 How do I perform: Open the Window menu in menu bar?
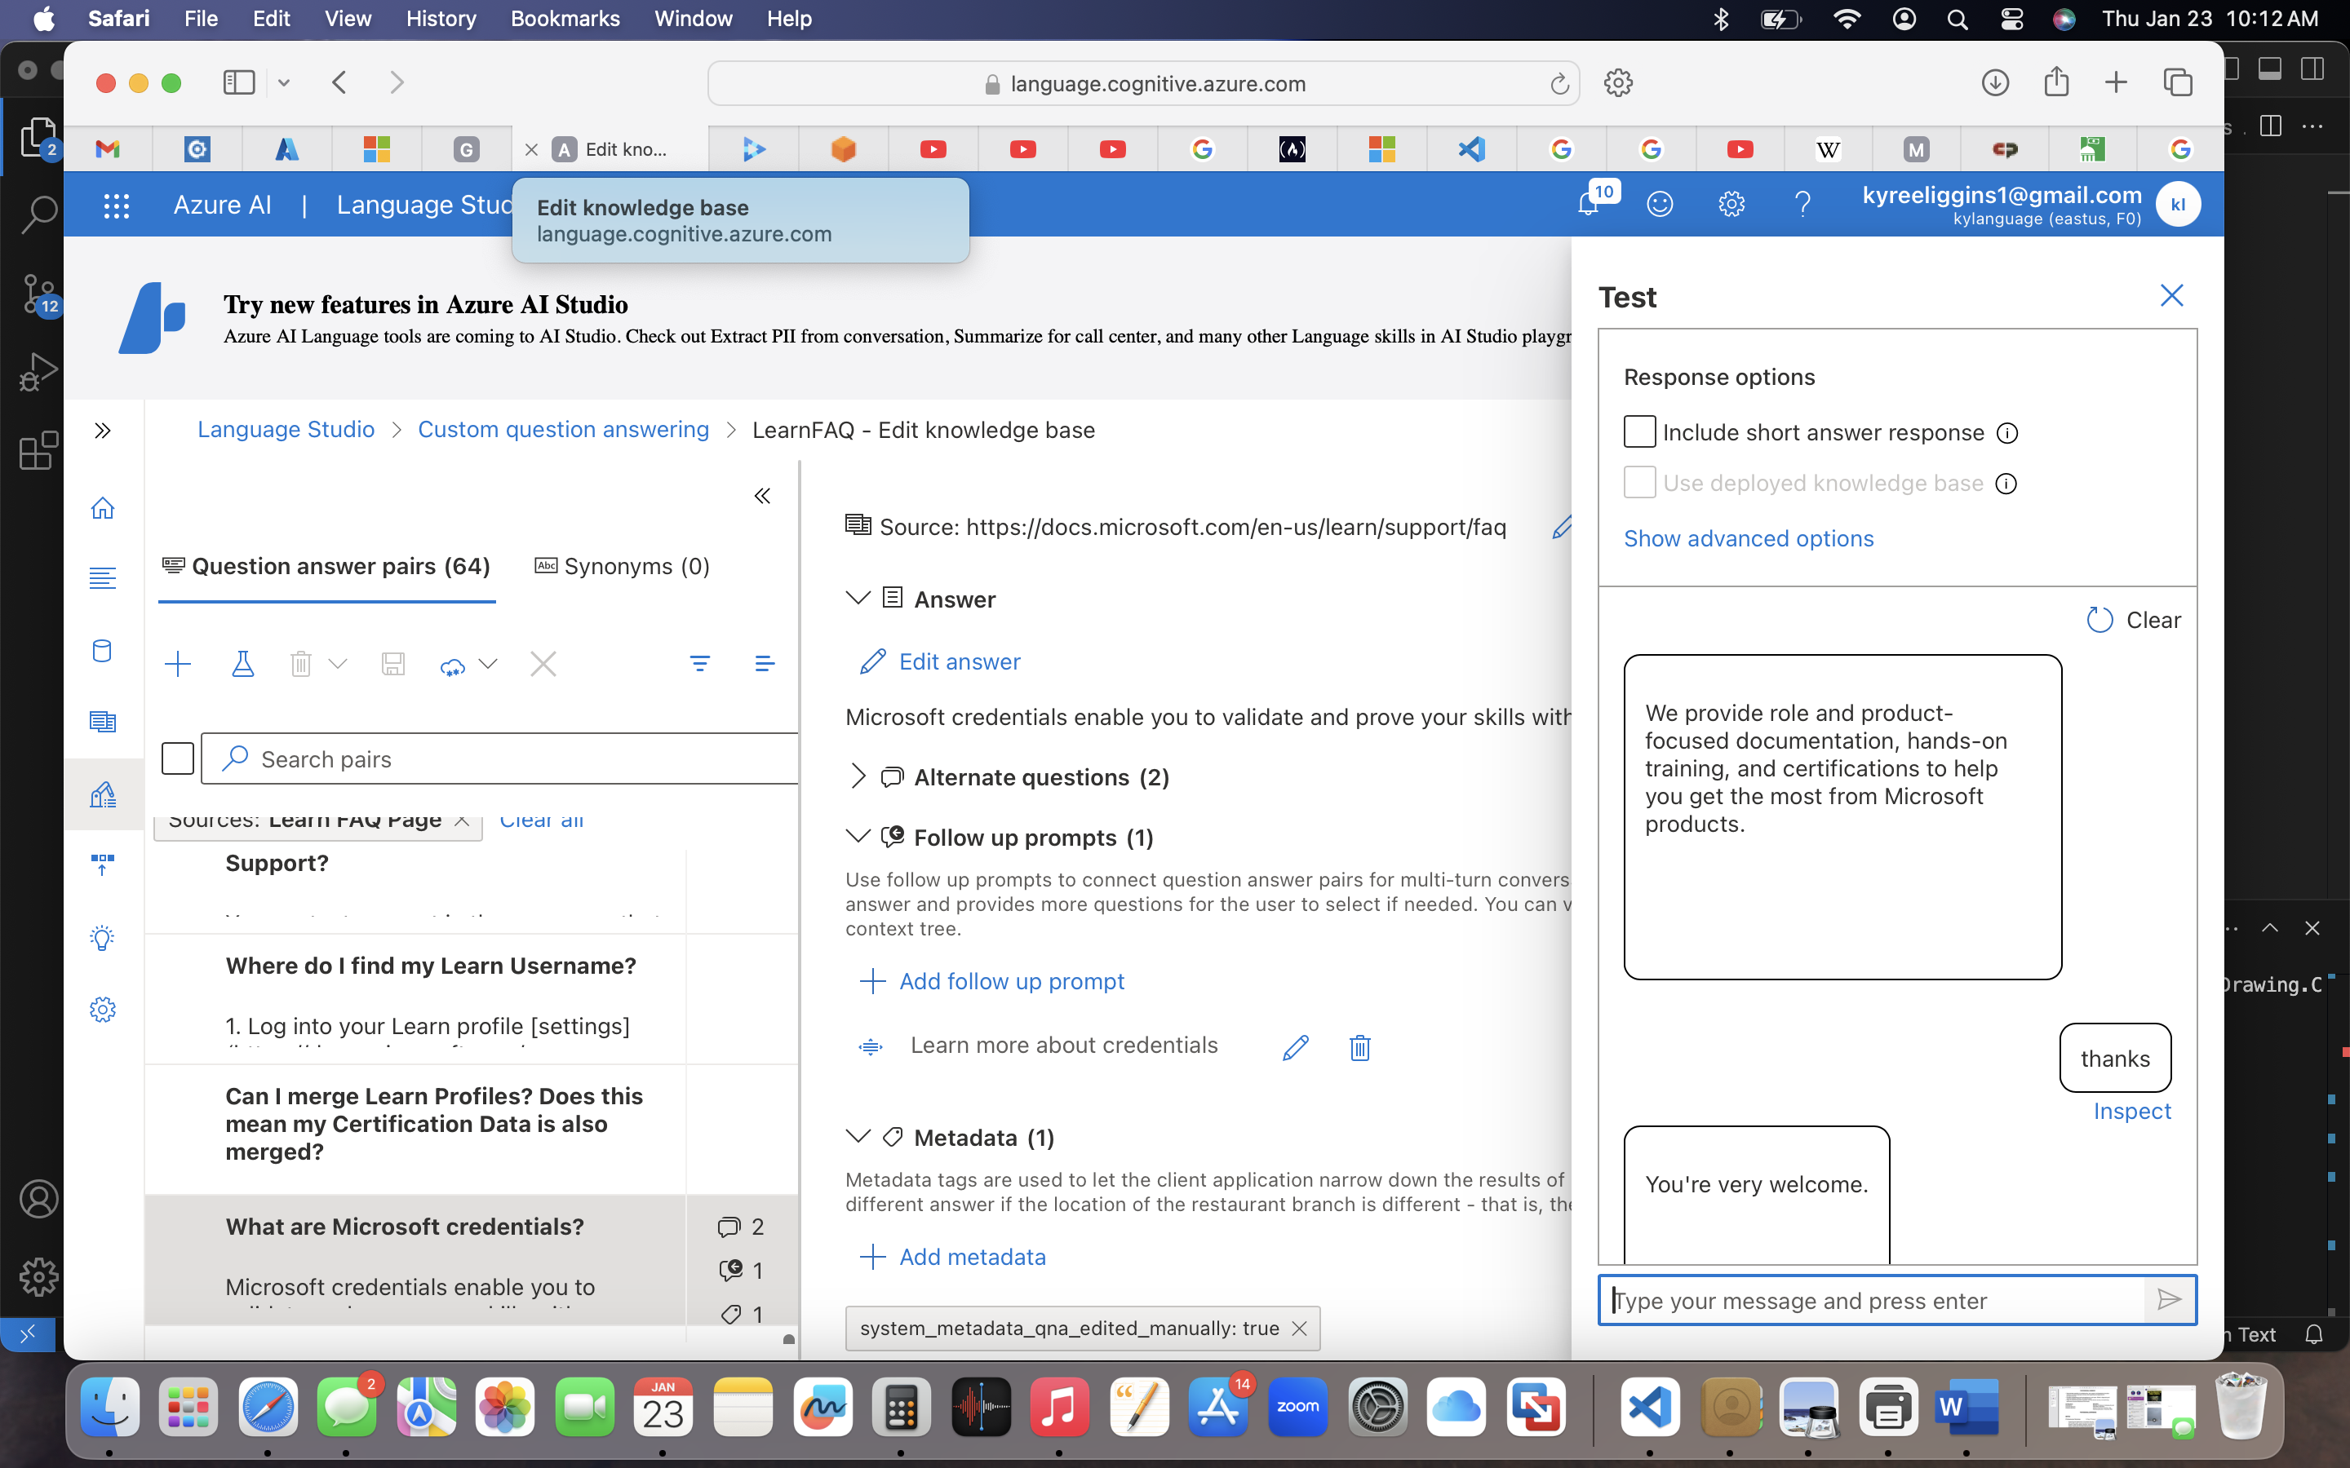(694, 19)
